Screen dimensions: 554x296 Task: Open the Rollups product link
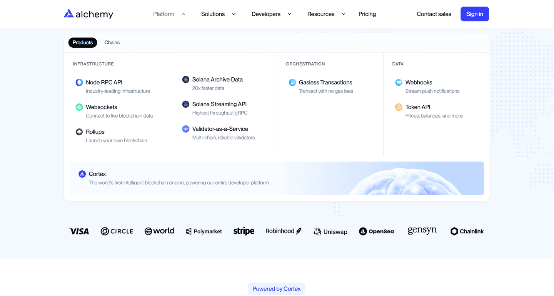tap(95, 132)
